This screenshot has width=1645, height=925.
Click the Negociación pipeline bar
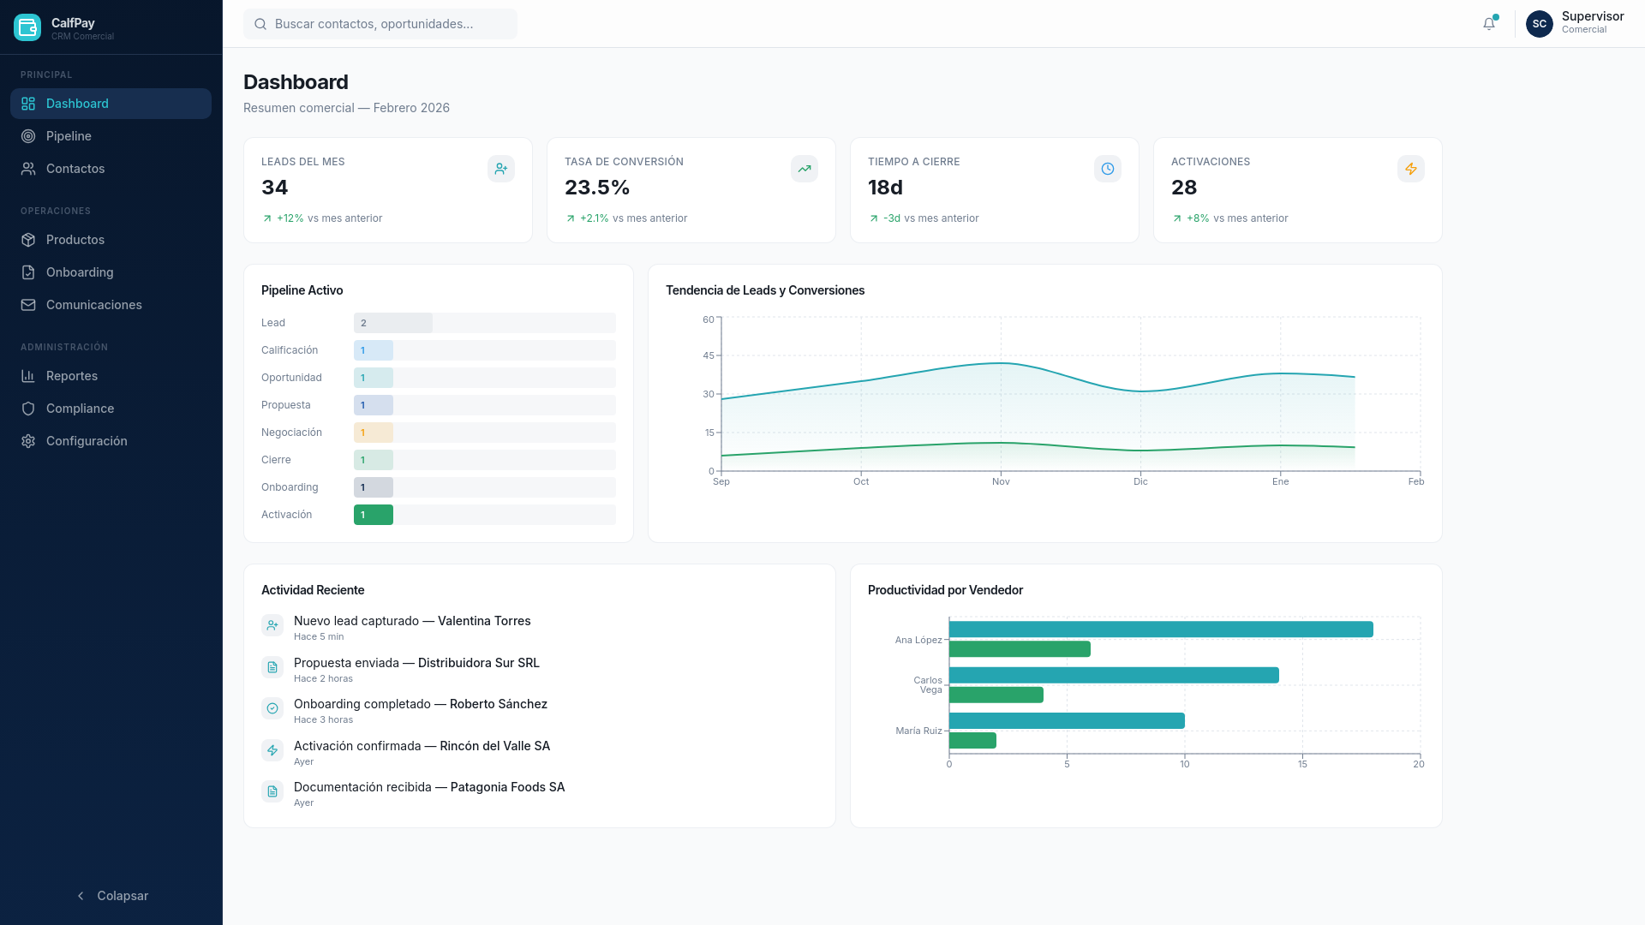374,433
